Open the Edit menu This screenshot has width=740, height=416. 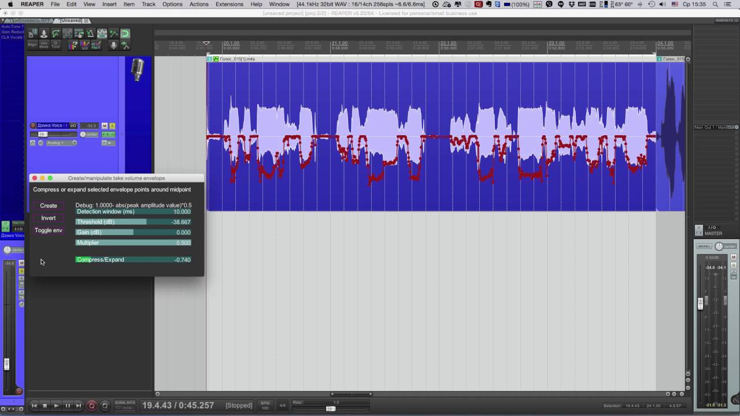point(71,4)
